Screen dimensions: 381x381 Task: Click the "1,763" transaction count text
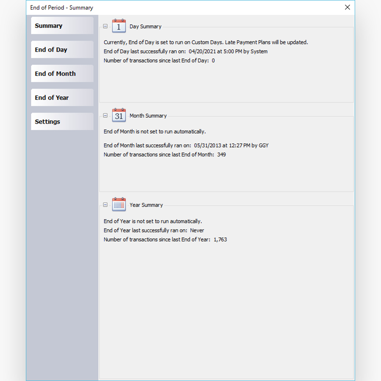221,239
